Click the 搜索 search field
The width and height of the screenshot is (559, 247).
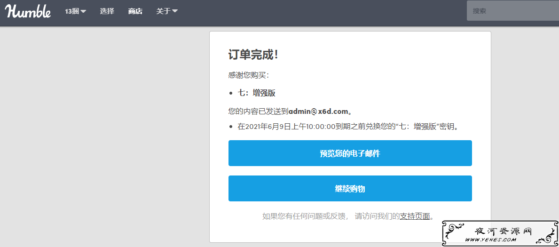click(512, 11)
